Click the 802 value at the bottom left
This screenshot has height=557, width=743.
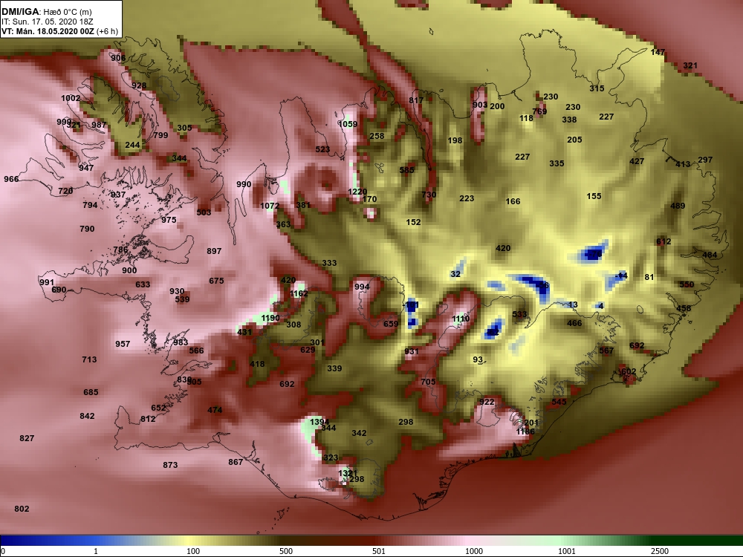tap(22, 509)
